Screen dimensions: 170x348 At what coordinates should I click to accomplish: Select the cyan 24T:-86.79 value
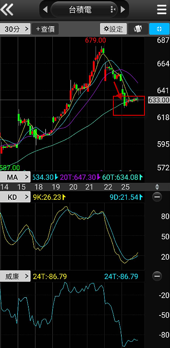pyautogui.click(x=121, y=276)
